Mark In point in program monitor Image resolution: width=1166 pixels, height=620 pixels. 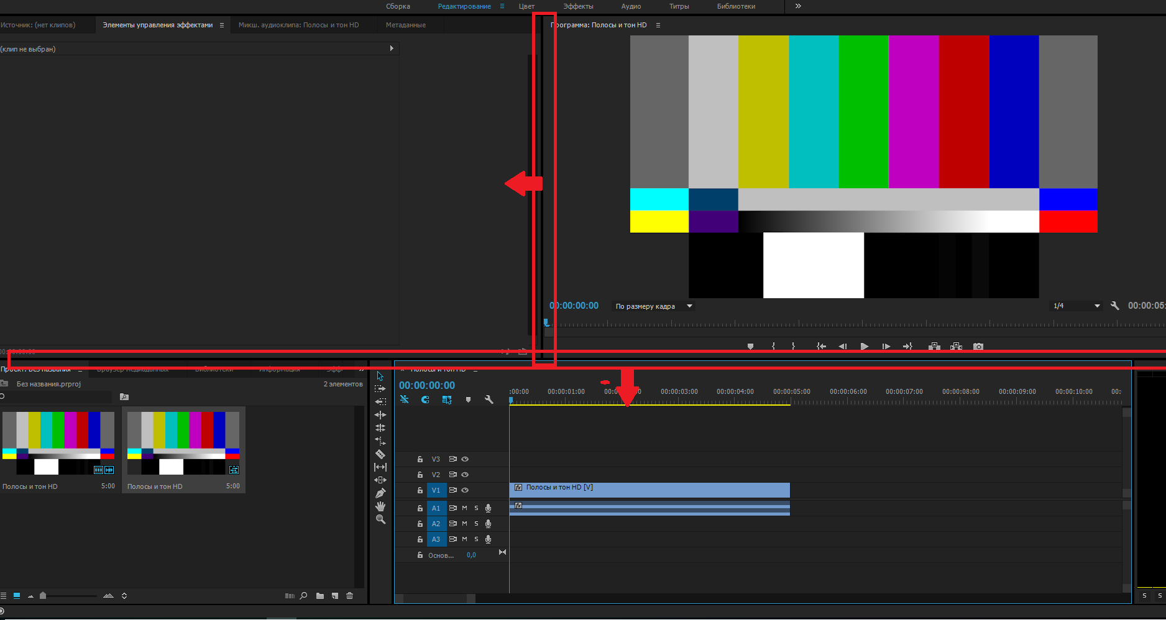point(773,347)
